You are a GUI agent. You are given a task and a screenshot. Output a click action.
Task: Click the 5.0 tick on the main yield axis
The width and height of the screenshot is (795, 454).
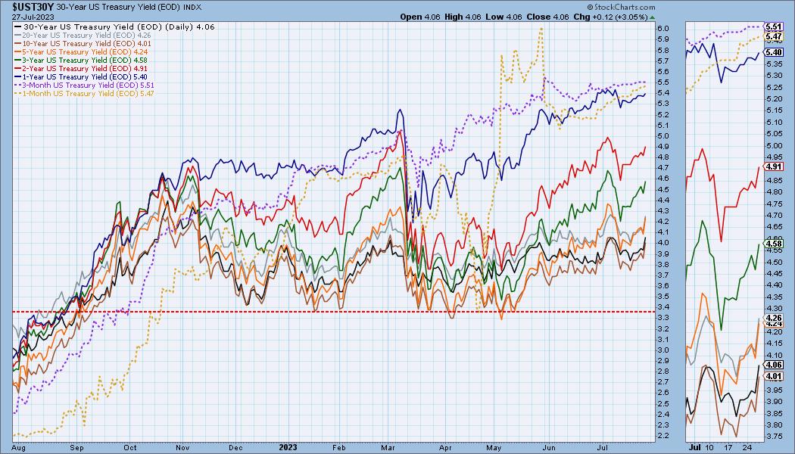click(664, 135)
